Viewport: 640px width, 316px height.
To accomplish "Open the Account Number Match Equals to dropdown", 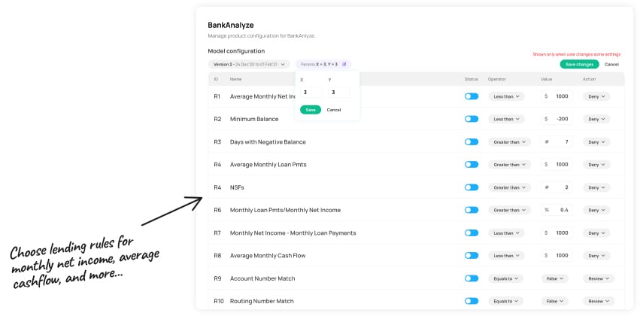I will (x=505, y=278).
